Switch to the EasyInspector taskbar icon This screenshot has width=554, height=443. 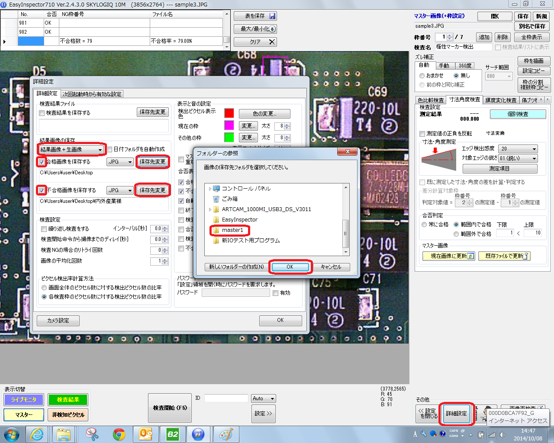199,434
